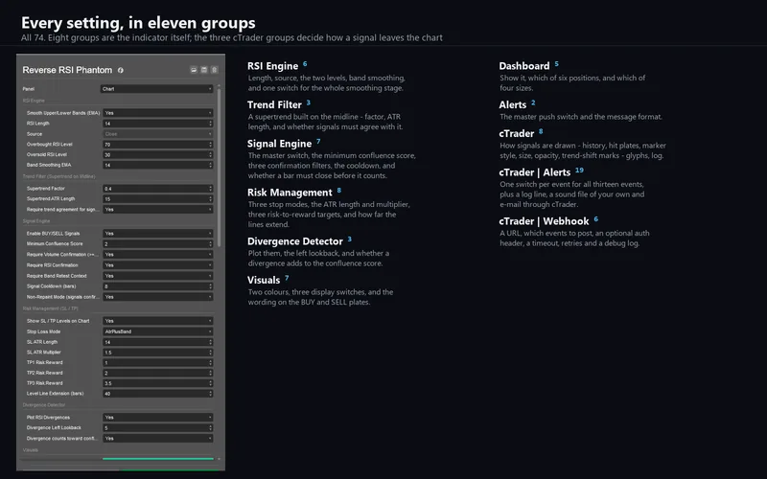Toggle Require RSI Confirmation Yes selector
The image size is (767, 479).
point(157,265)
